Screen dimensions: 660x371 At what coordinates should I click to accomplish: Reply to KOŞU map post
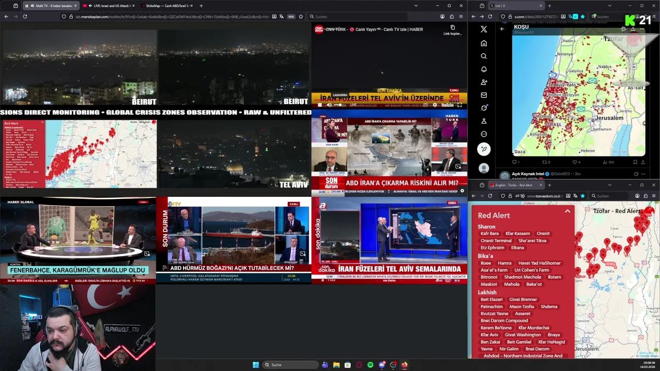click(x=515, y=162)
